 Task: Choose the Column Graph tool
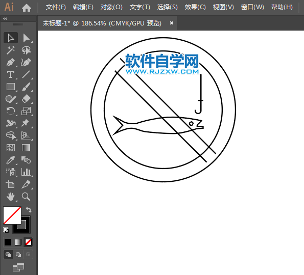click(26, 172)
